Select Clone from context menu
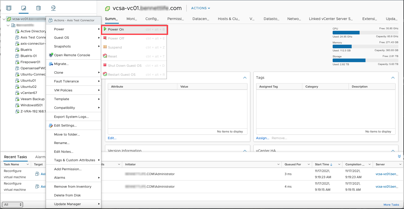Viewport: 404px width, 209px height. click(74, 73)
